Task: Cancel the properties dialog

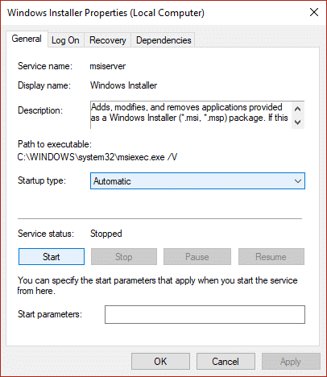Action: [226, 361]
